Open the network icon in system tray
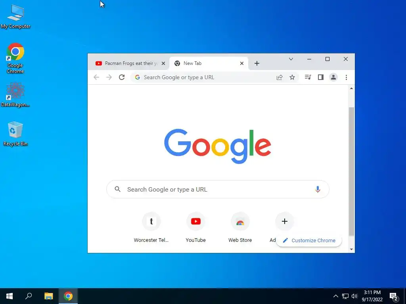Viewport: 406px width, 304px height. pyautogui.click(x=345, y=296)
